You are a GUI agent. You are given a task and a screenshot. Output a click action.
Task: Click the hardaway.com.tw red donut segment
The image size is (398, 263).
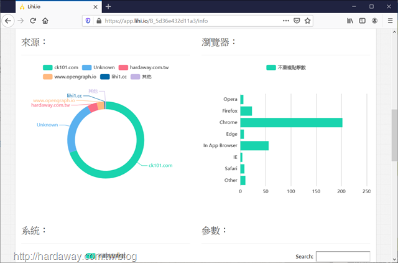coord(93,108)
